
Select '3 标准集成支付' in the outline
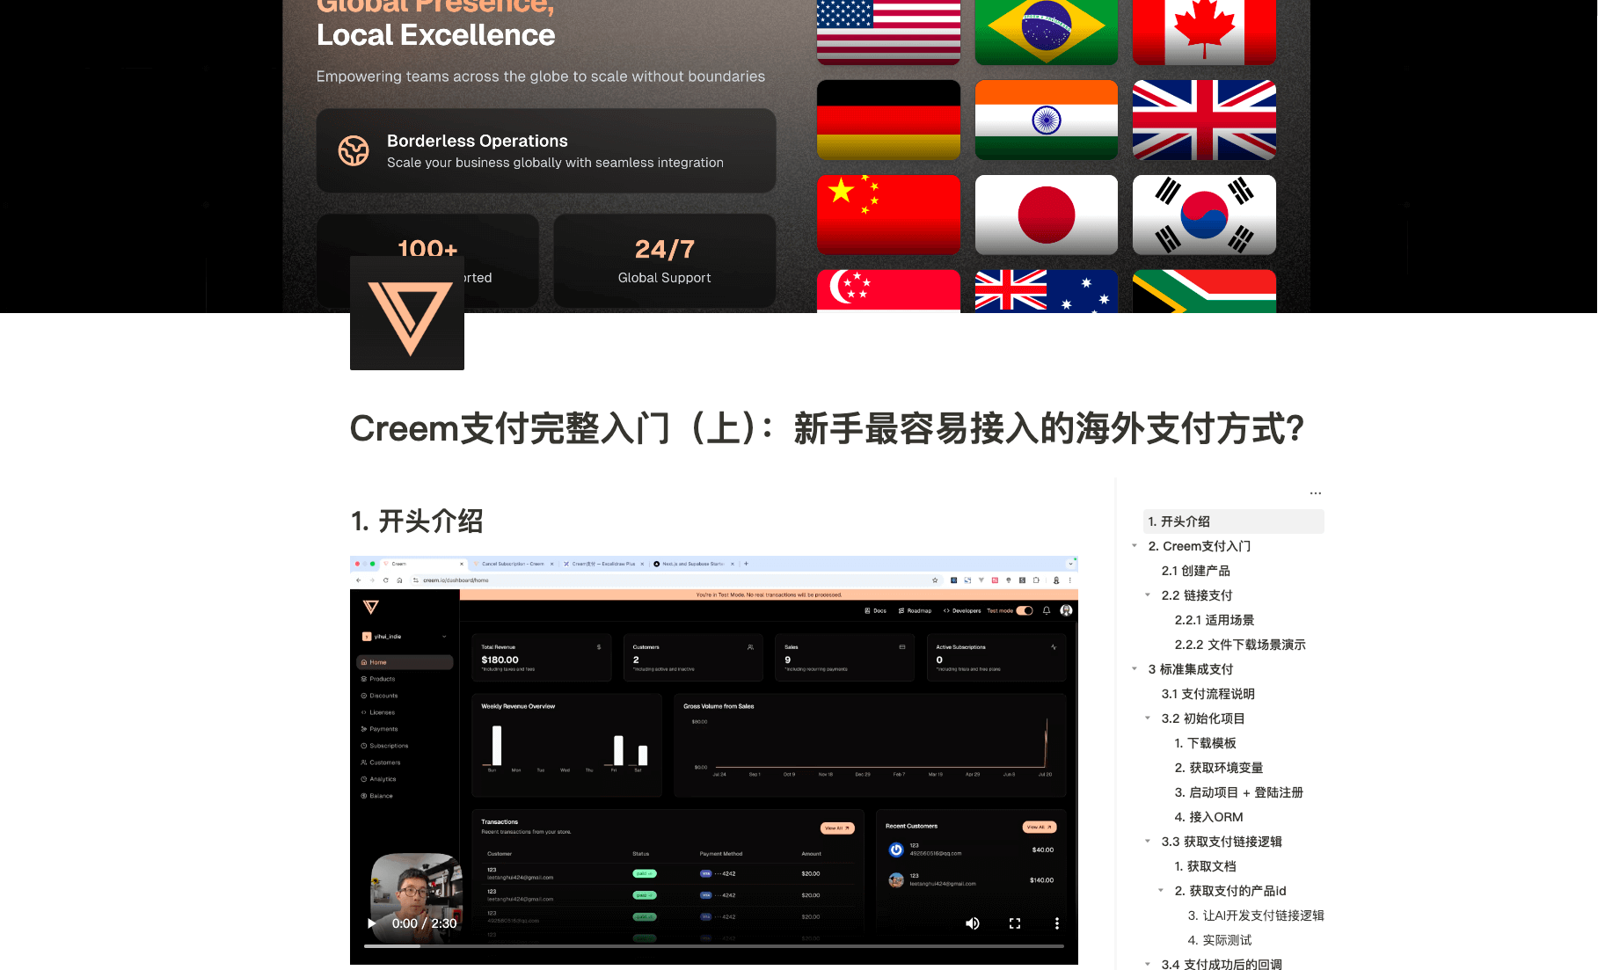tap(1191, 669)
